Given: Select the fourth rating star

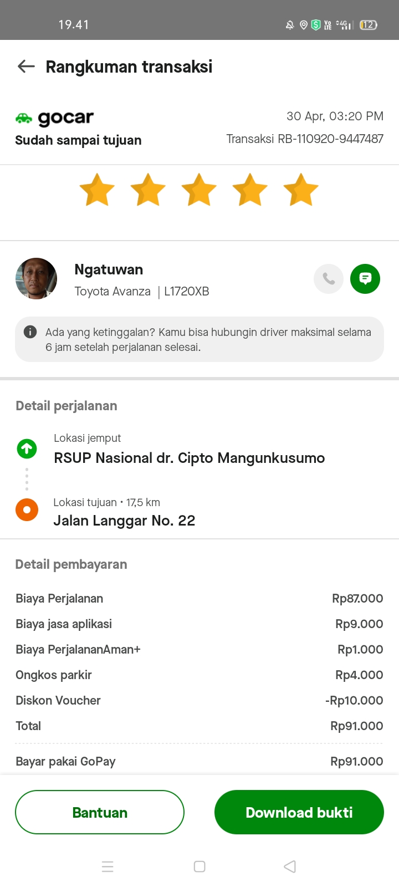Looking at the screenshot, I should [x=250, y=190].
